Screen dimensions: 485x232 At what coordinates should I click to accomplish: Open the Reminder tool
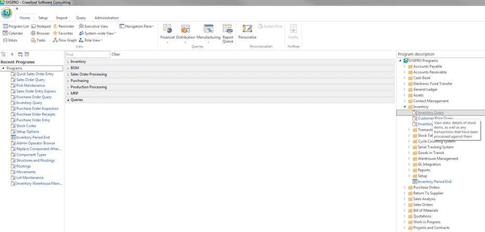coord(63,27)
